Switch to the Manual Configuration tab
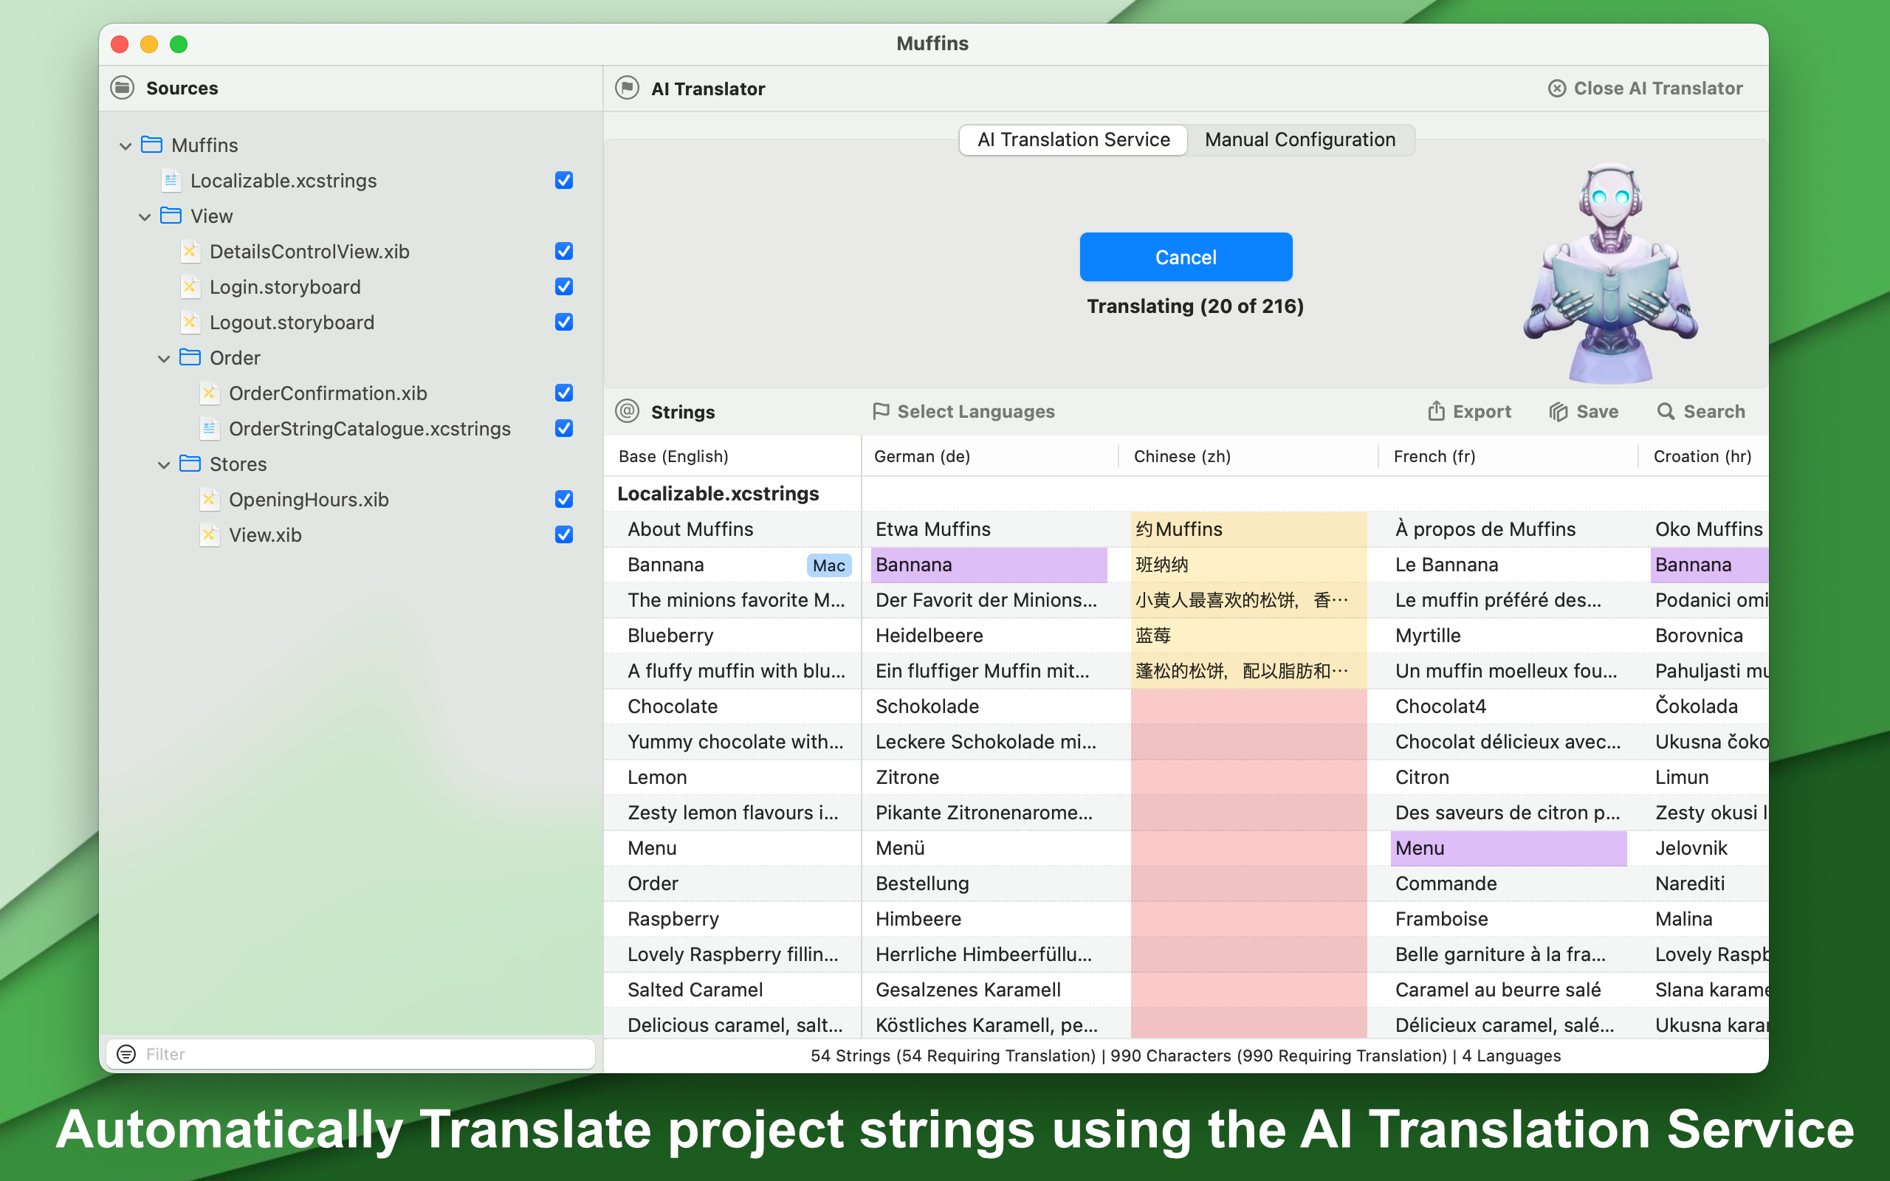The width and height of the screenshot is (1890, 1181). click(1299, 140)
